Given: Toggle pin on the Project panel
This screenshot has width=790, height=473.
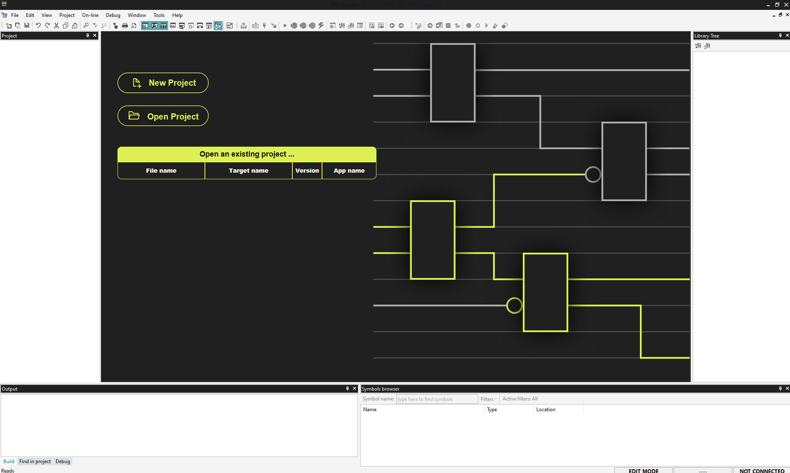Looking at the screenshot, I should (x=88, y=35).
